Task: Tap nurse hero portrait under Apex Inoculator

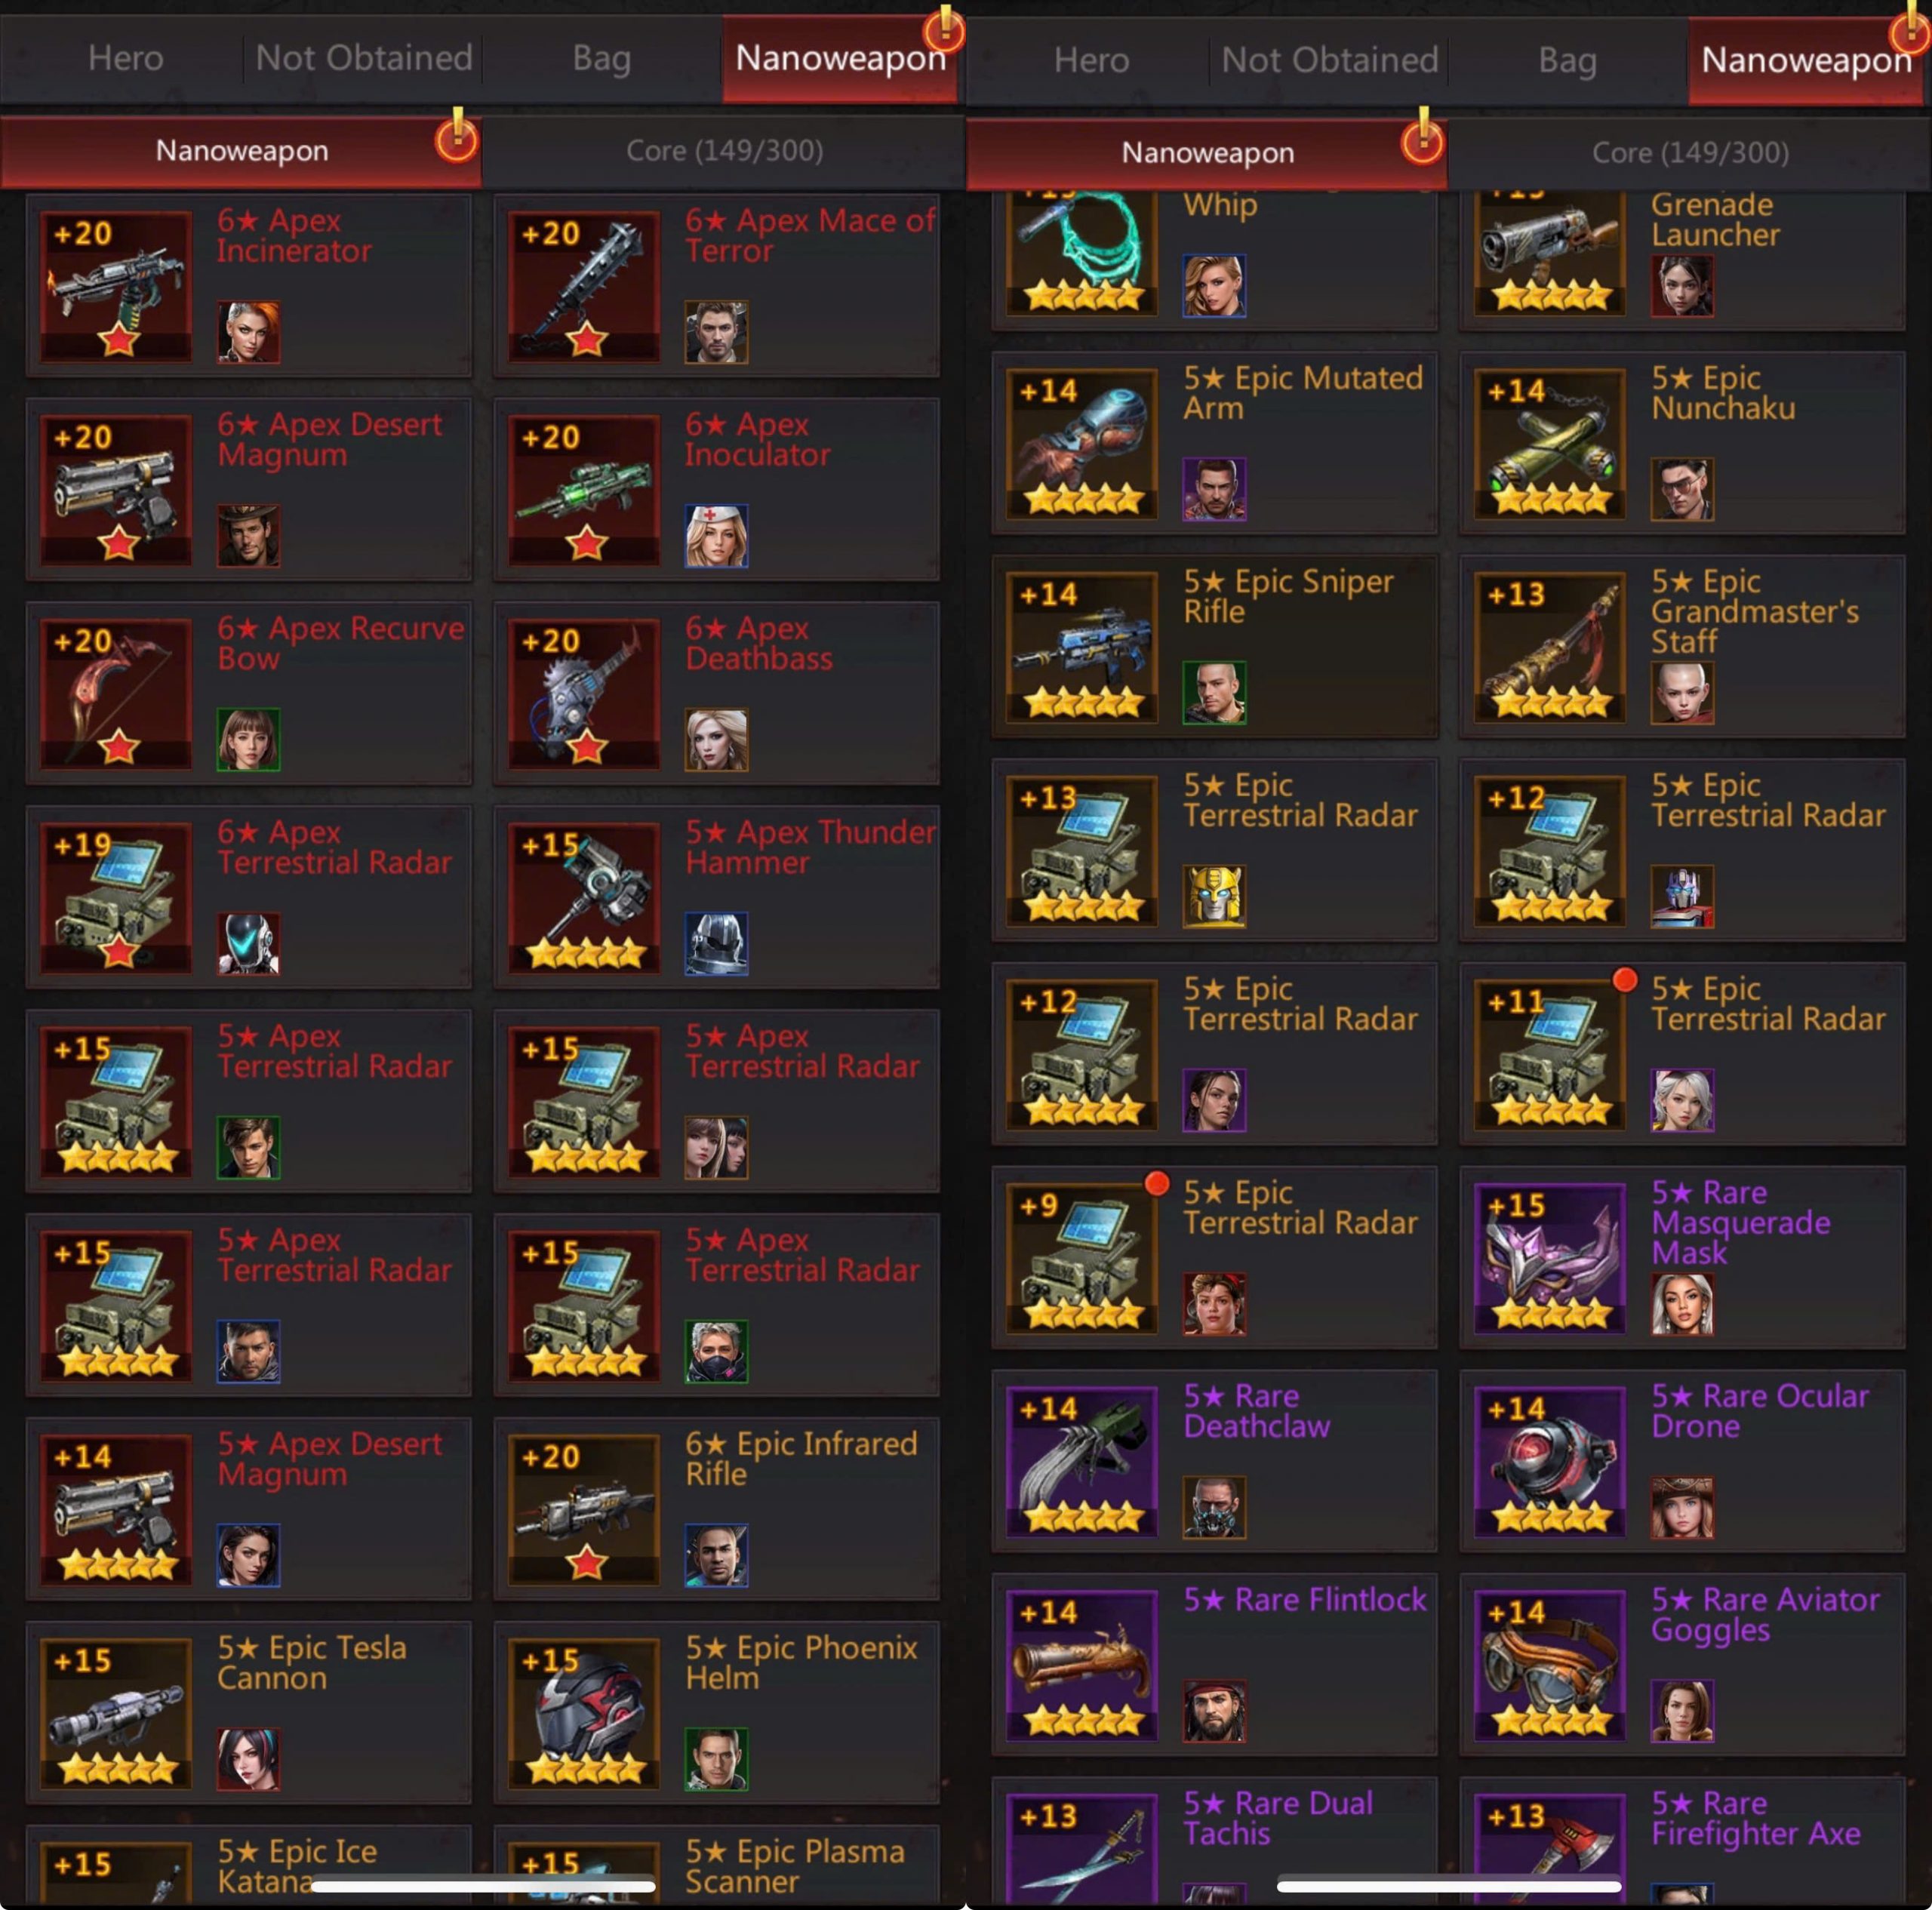Action: 716,536
